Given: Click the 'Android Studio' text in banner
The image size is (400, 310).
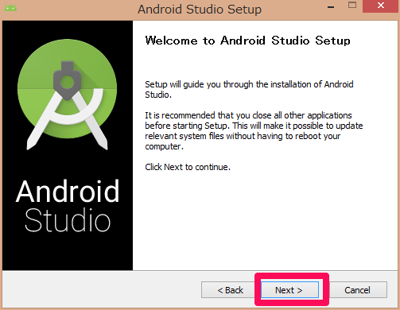Looking at the screenshot, I should 68,205.
